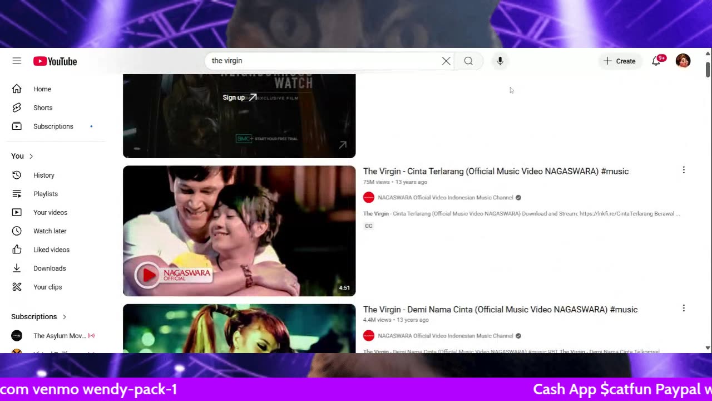This screenshot has height=401, width=712.
Task: Open the ad external link arrow
Action: pos(343,145)
